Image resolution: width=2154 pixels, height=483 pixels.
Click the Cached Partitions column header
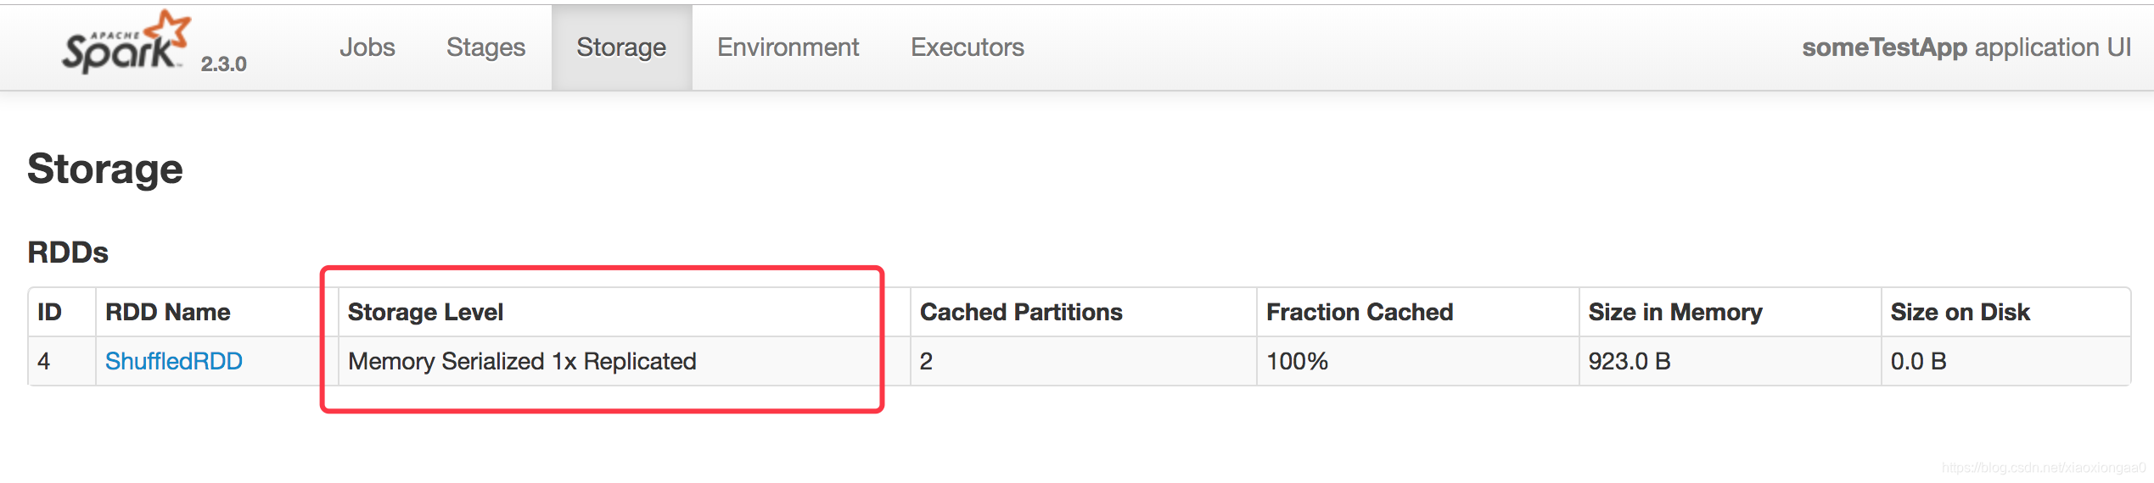click(1021, 312)
